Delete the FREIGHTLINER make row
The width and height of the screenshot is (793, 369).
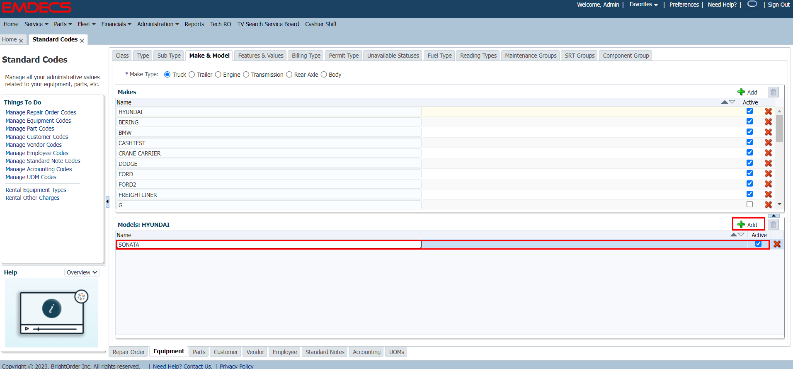(768, 194)
